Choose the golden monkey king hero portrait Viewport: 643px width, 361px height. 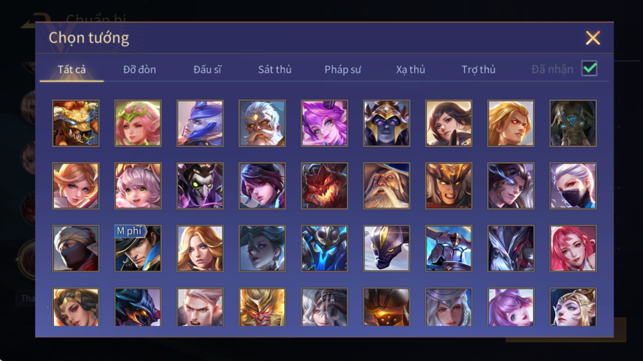tap(262, 307)
